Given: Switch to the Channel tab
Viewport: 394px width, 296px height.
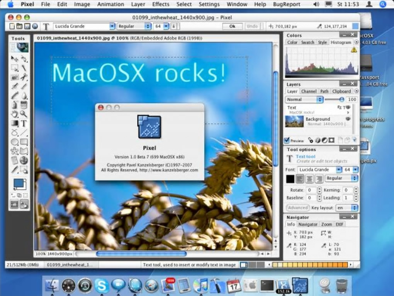Looking at the screenshot, I should point(309,91).
